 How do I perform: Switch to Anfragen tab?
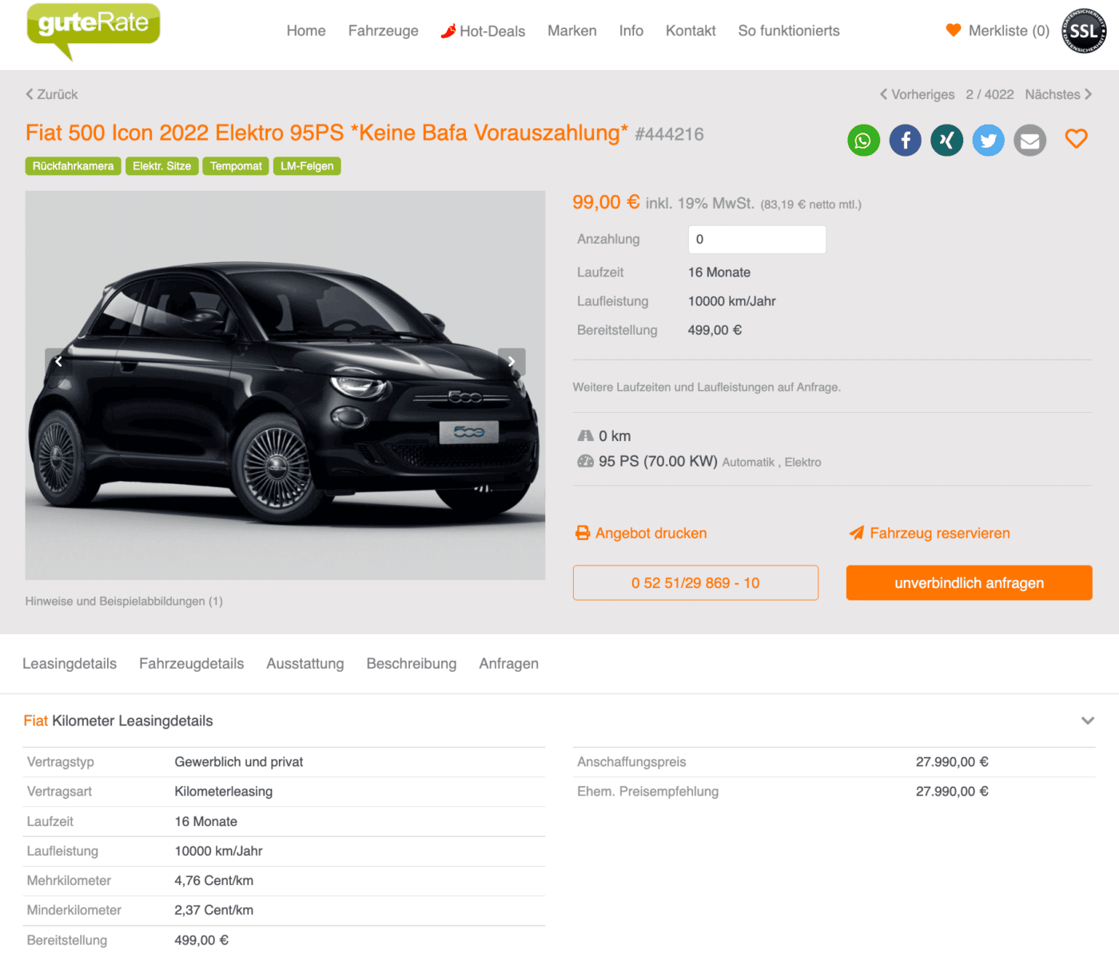(x=508, y=664)
